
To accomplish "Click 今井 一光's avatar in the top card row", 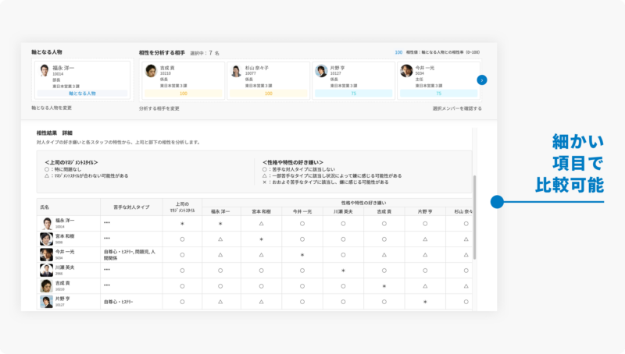I will click(x=406, y=71).
